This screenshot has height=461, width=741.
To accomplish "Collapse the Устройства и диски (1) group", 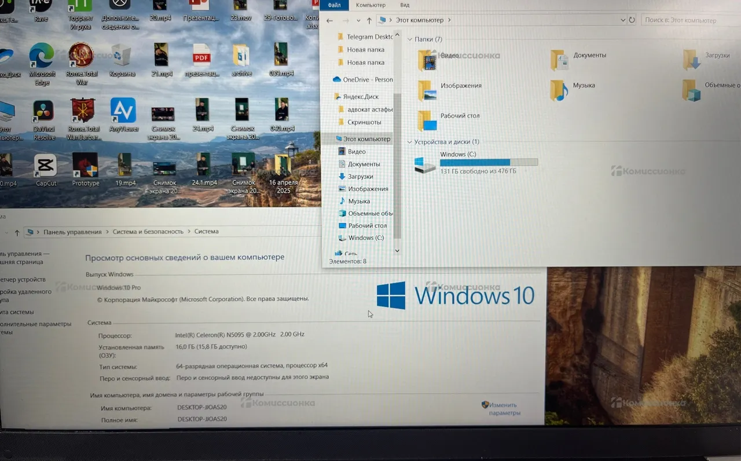I will coord(410,142).
